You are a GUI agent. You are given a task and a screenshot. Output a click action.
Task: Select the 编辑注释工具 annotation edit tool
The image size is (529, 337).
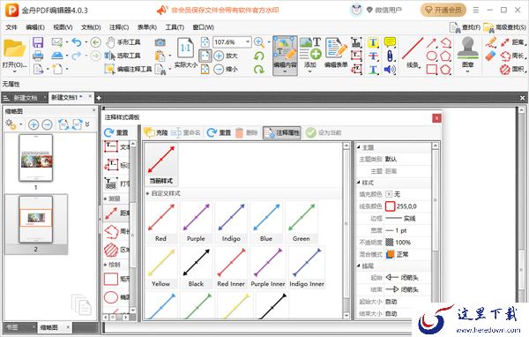(x=128, y=69)
